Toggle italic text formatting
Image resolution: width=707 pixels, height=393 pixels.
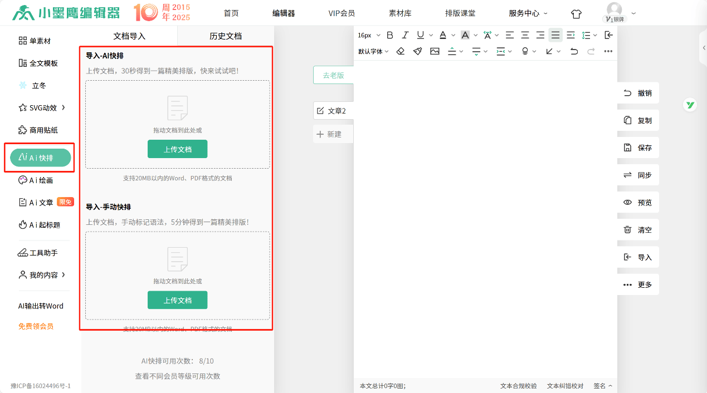point(405,35)
